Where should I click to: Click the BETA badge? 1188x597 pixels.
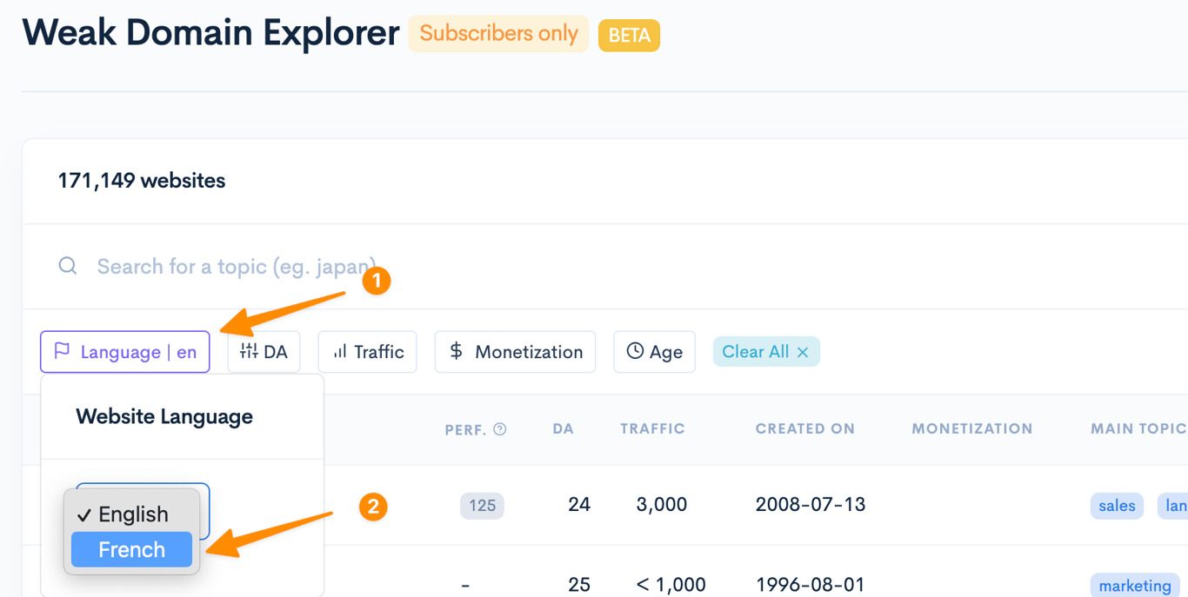pos(629,36)
